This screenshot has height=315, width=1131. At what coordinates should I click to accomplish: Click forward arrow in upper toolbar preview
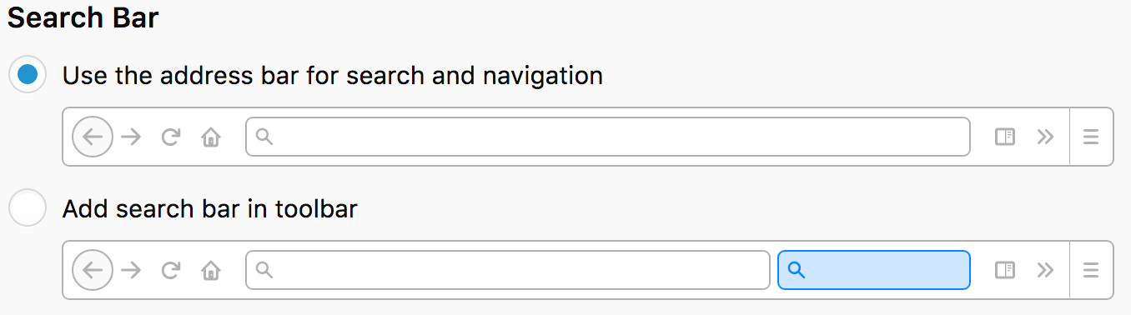(x=131, y=137)
